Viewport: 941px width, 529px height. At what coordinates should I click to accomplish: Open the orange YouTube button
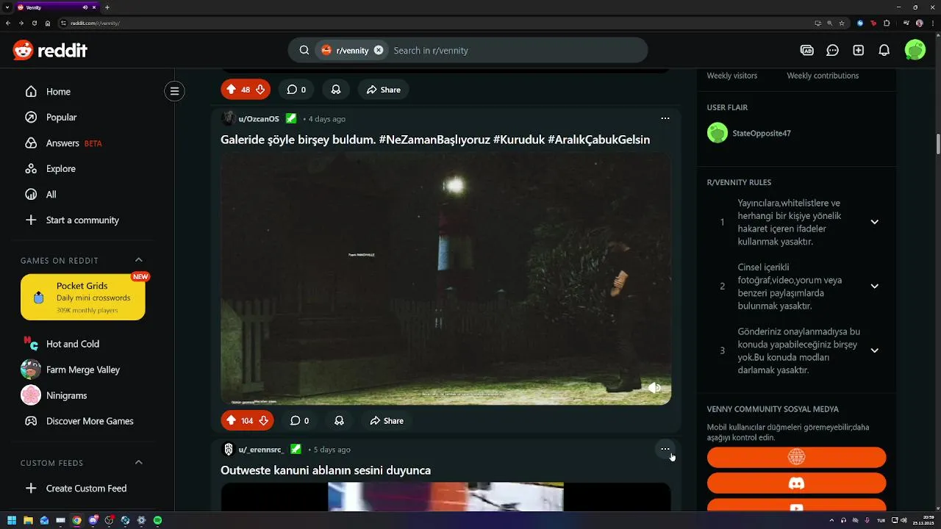(796, 506)
